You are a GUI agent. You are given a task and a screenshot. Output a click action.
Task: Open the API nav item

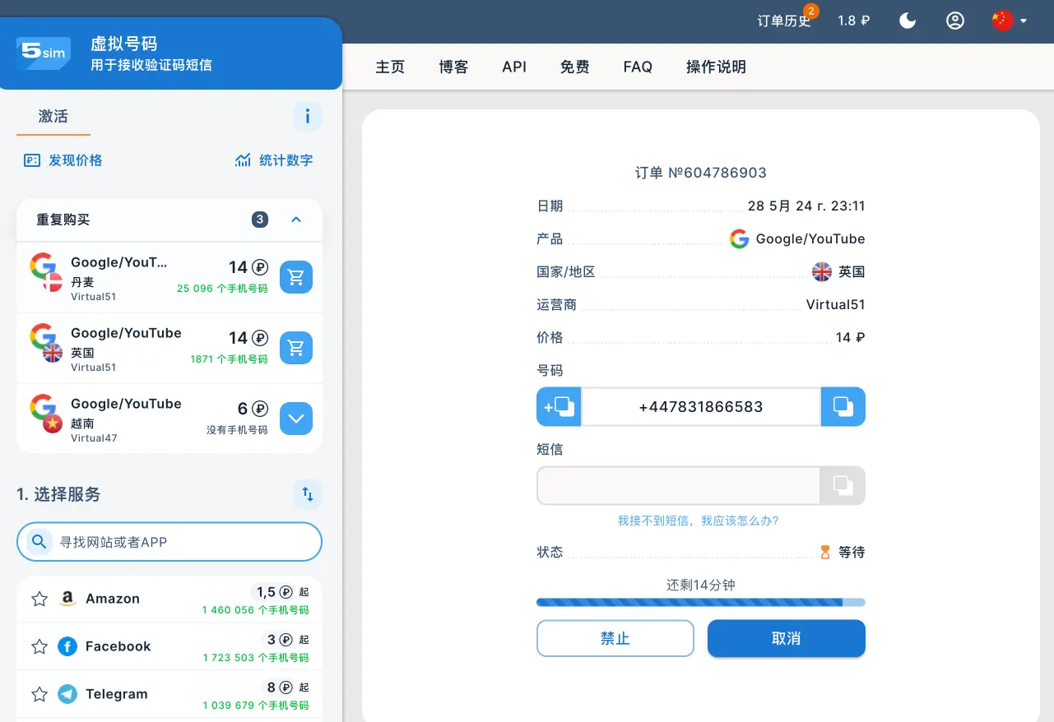click(x=514, y=67)
